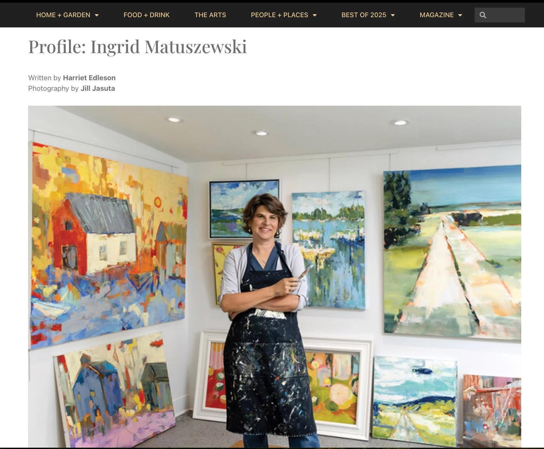Open the Best of 2025 menu label
Screen dimensions: 544x449
(x=364, y=15)
